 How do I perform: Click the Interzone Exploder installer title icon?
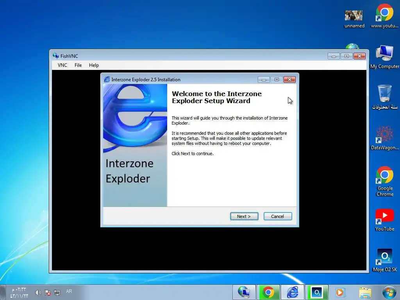pos(107,79)
